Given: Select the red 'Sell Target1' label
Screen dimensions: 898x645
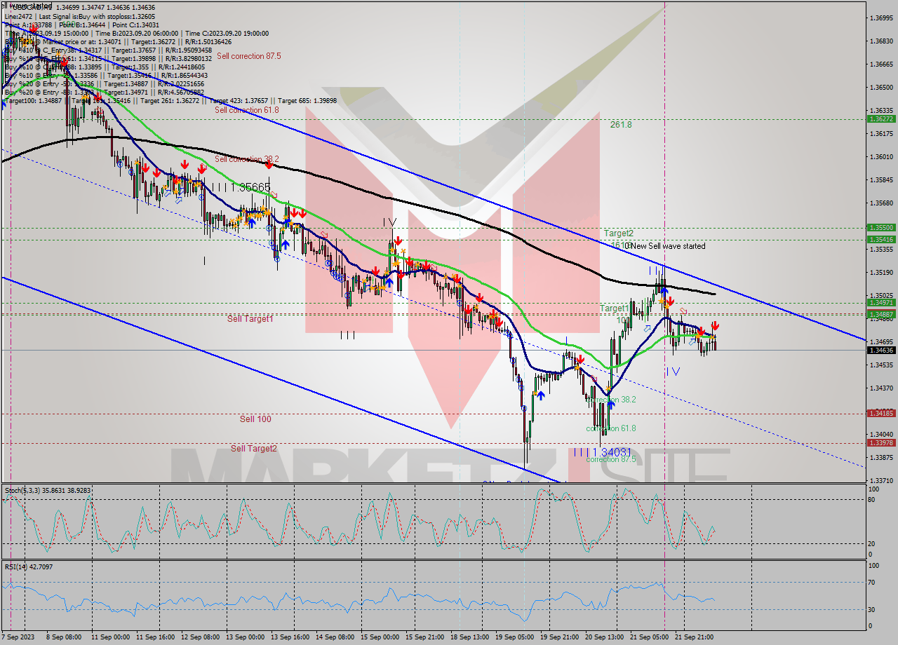Looking at the screenshot, I should pos(250,319).
